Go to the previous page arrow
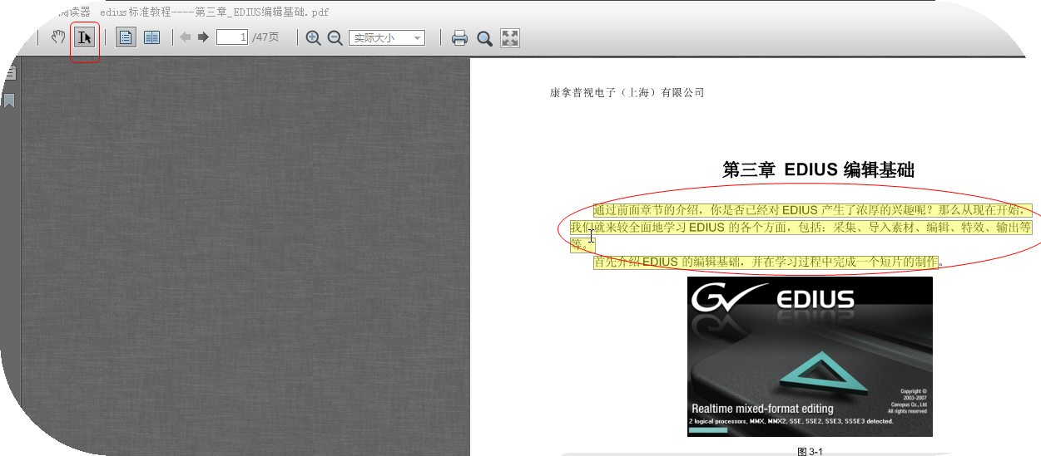The image size is (1041, 456). [186, 37]
